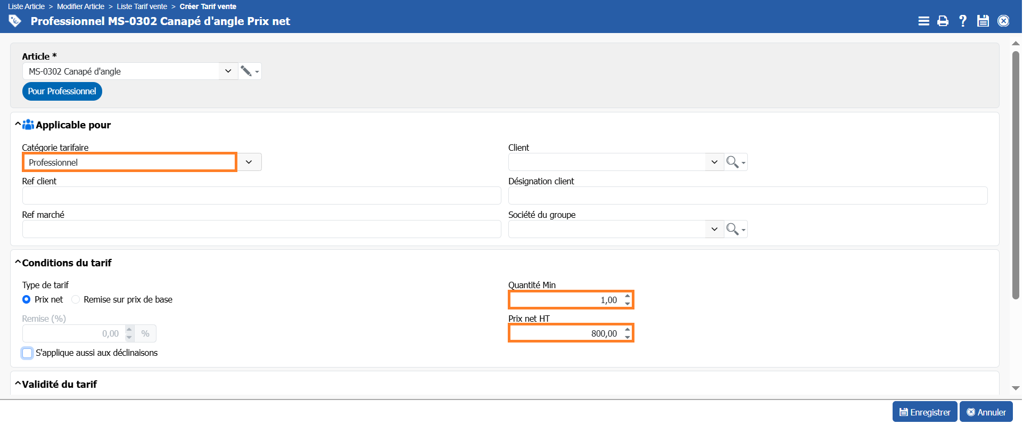Select the Prix net radio button

click(x=27, y=299)
